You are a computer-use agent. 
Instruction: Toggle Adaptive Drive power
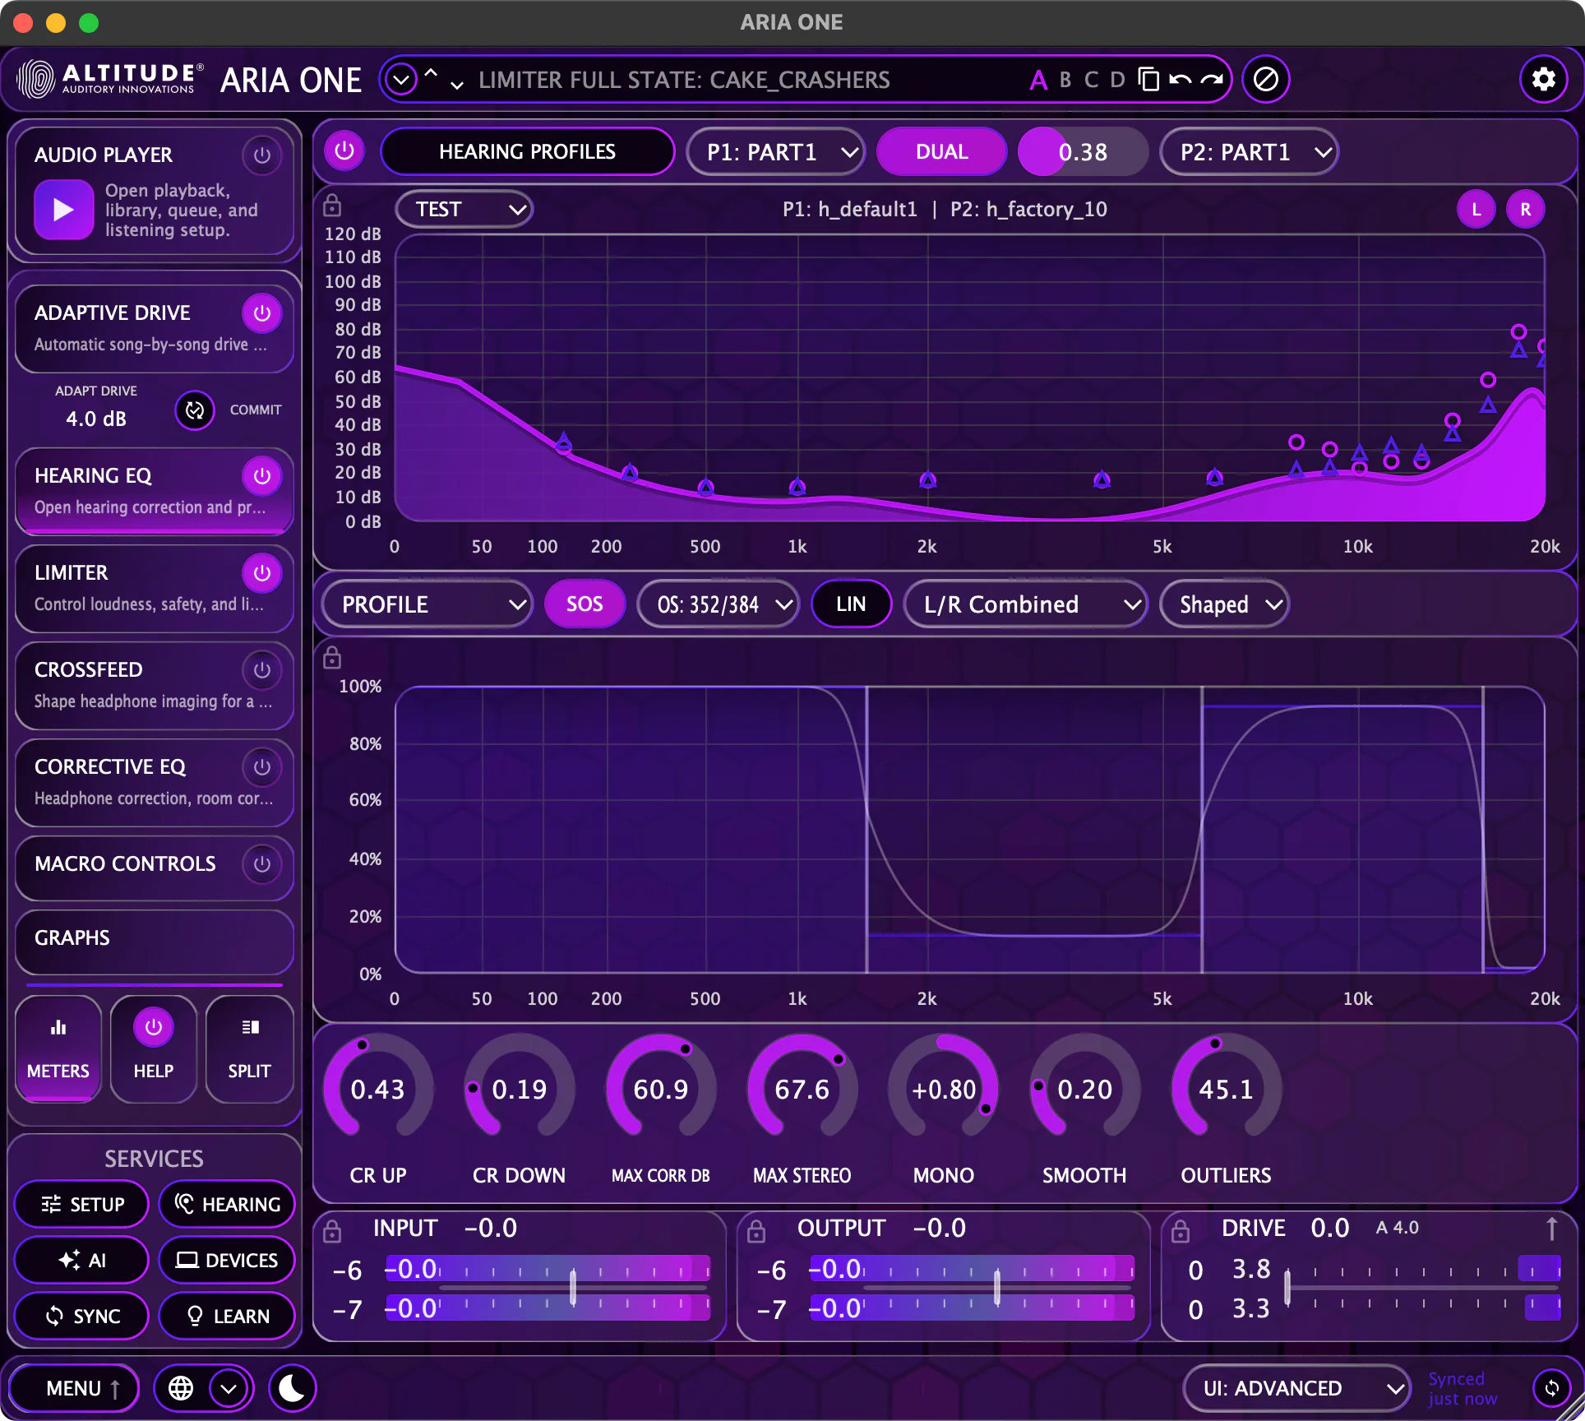pos(262,312)
